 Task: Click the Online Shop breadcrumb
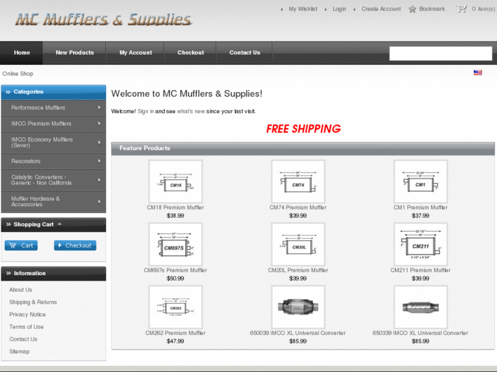[x=18, y=74]
